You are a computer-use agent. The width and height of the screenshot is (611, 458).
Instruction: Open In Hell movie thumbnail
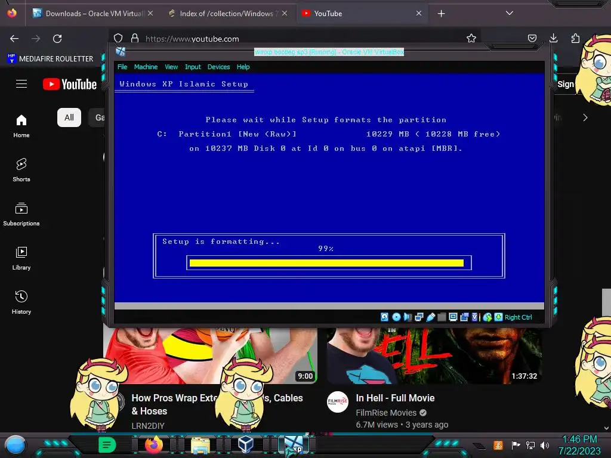click(434, 356)
